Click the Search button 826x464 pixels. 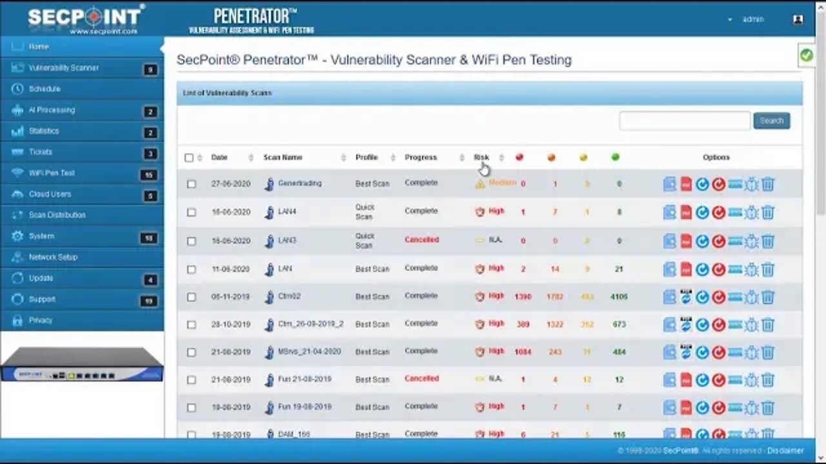[771, 121]
